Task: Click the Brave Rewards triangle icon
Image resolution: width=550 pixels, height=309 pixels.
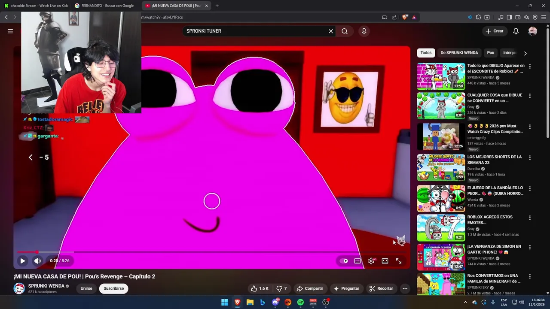Action: pyautogui.click(x=414, y=17)
